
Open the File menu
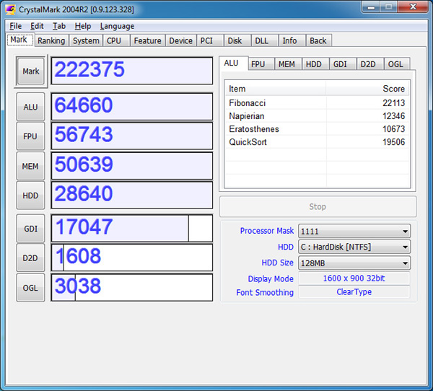pyautogui.click(x=15, y=26)
